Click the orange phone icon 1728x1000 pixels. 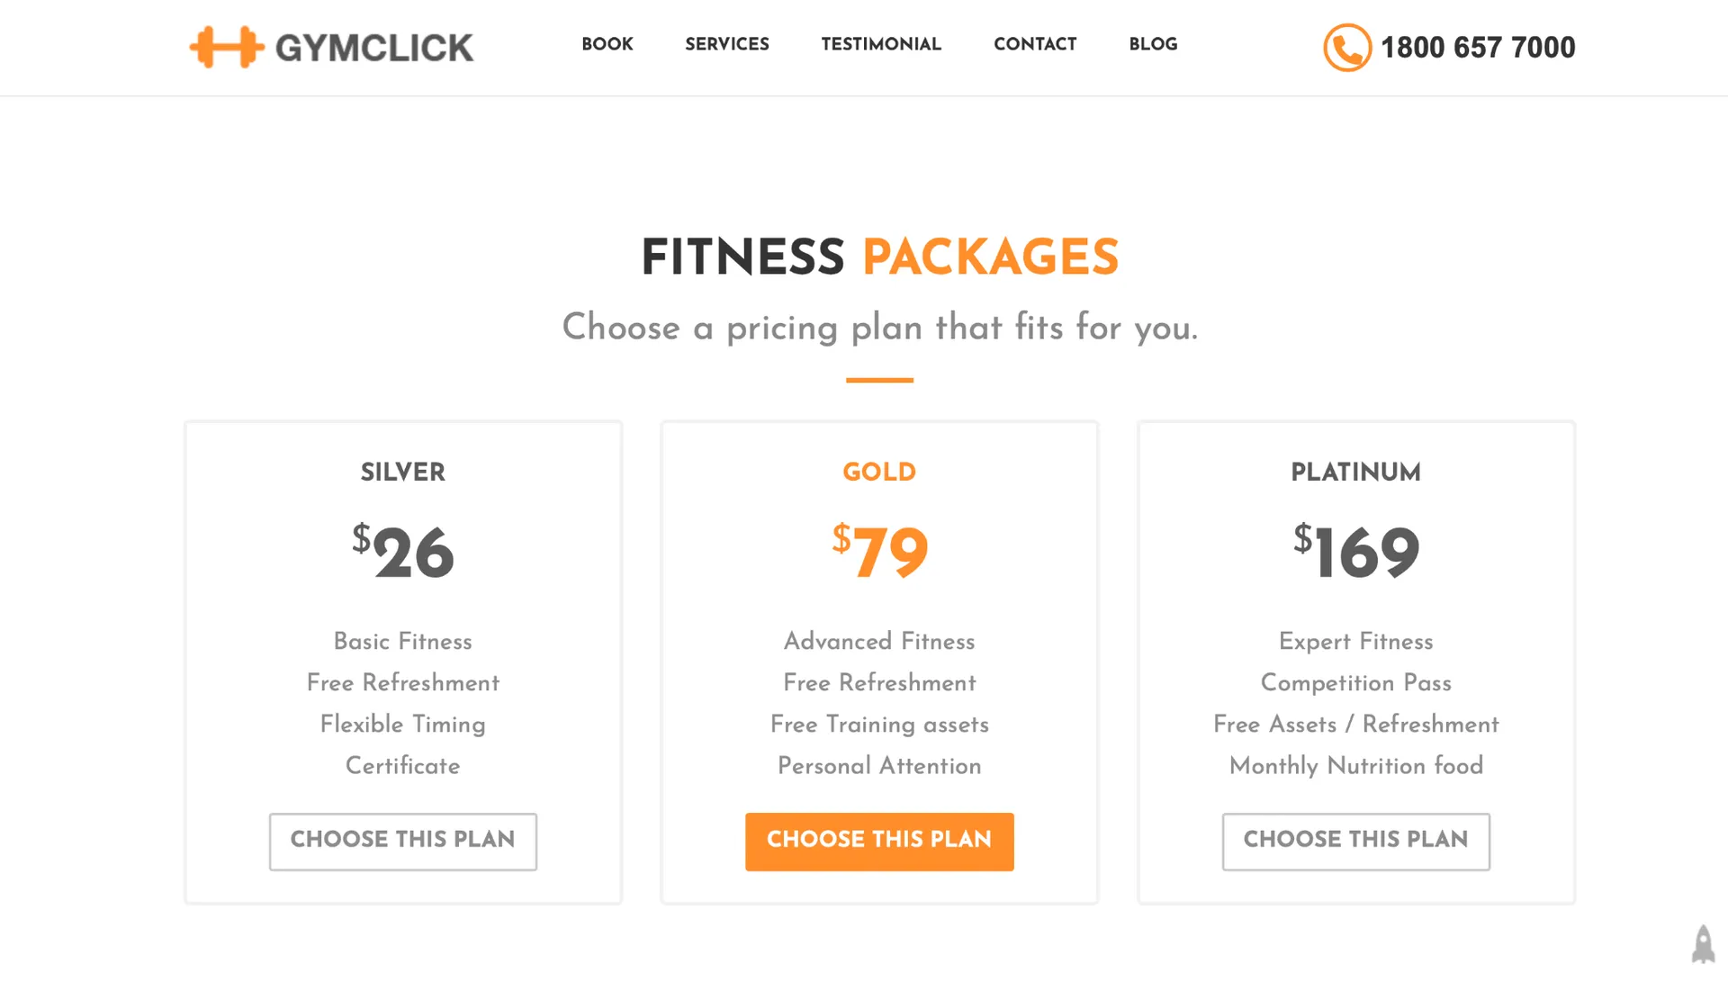[1346, 47]
